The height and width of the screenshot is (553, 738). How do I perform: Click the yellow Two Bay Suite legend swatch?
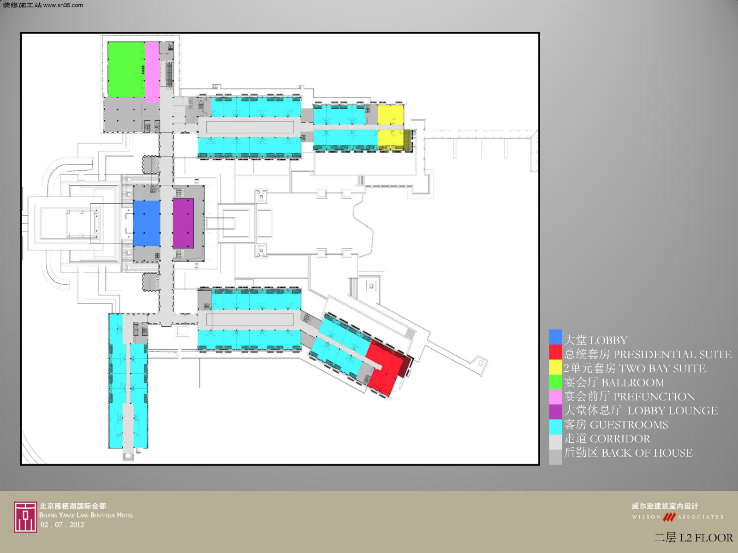click(x=556, y=367)
